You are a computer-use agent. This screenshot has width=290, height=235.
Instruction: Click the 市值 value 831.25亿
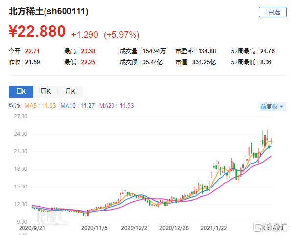pos(204,62)
